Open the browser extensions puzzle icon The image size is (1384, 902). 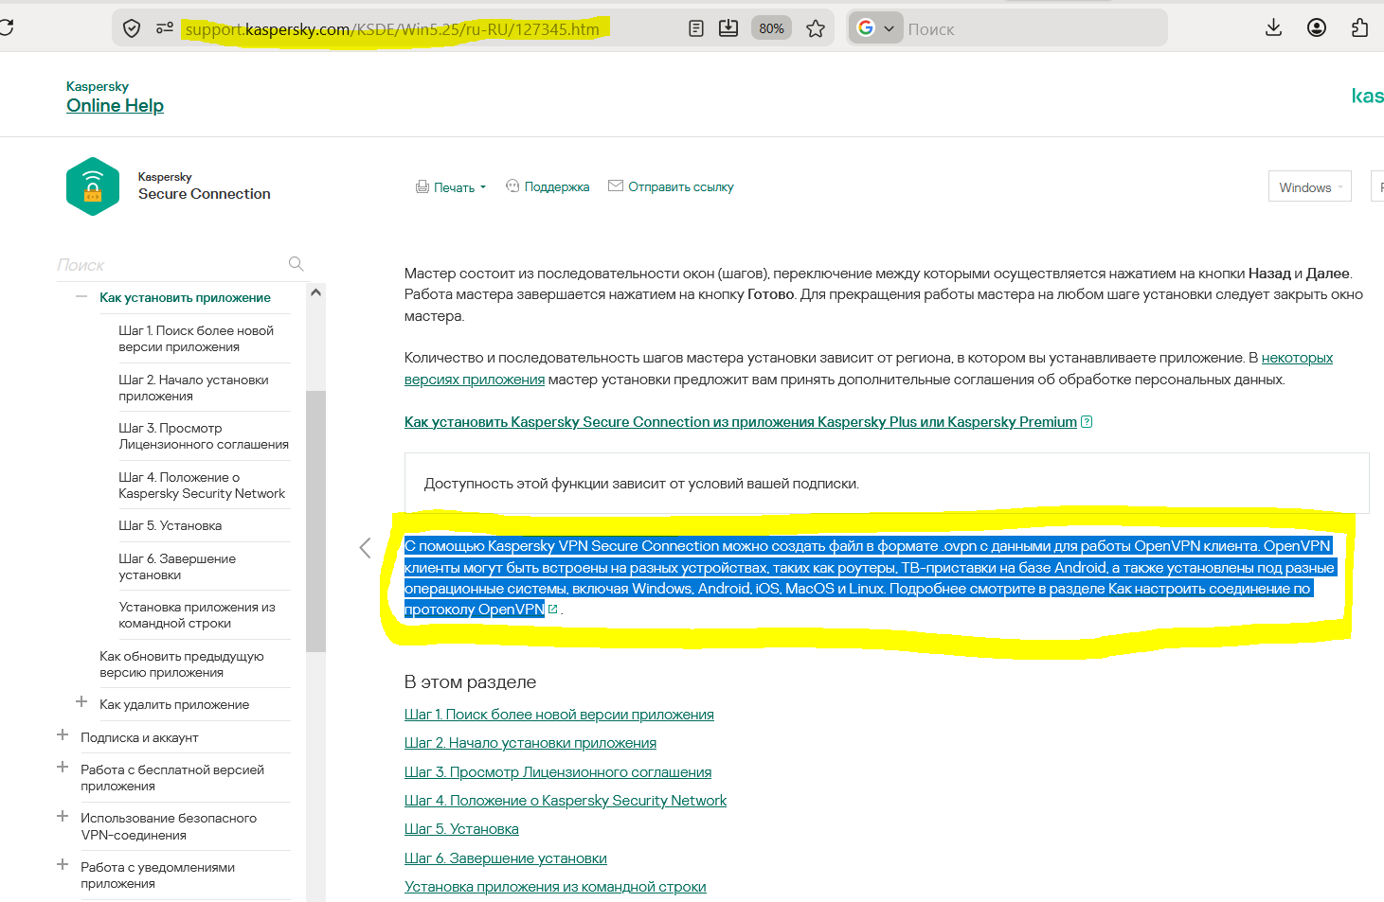1360,27
